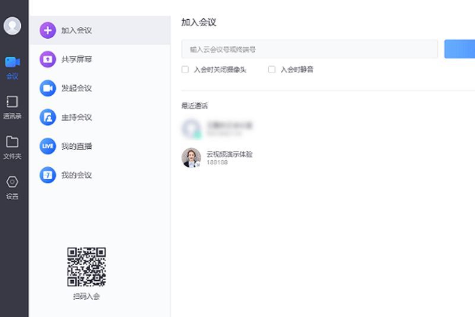Open the 会议 camera icon tab
This screenshot has height=317, width=475.
12,62
